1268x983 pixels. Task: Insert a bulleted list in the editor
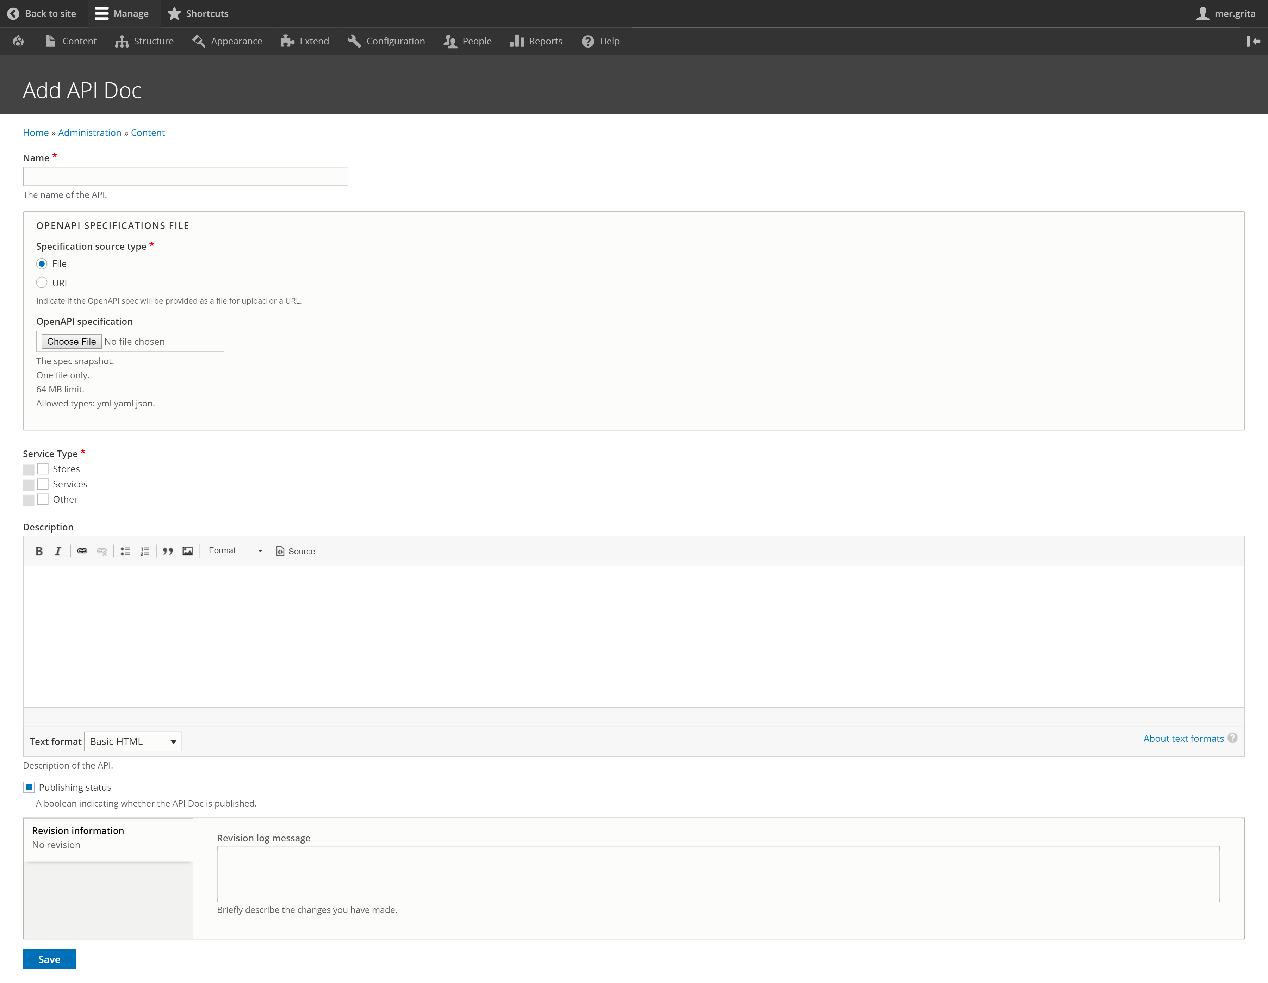pos(125,551)
